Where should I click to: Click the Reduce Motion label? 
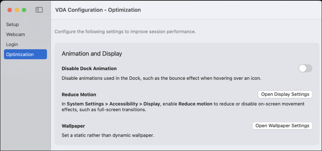(79, 95)
